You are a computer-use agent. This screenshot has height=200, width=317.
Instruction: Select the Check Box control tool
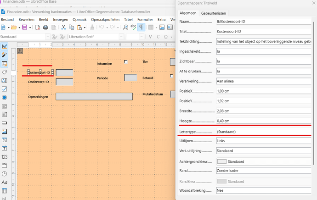[4, 89]
